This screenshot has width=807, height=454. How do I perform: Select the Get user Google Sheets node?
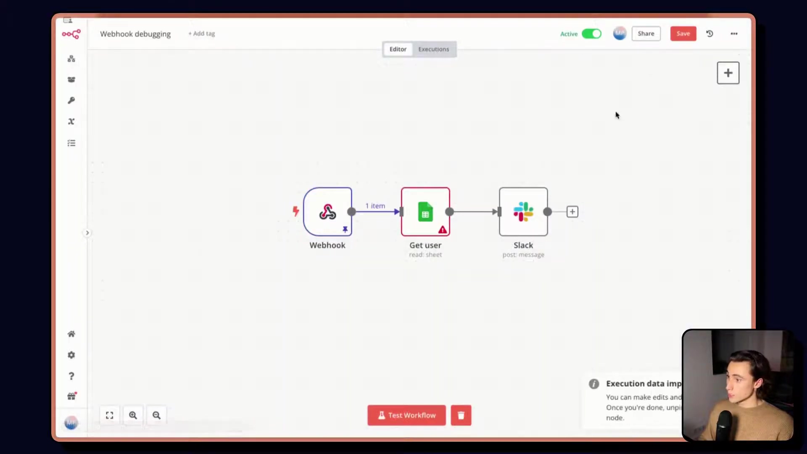click(425, 211)
